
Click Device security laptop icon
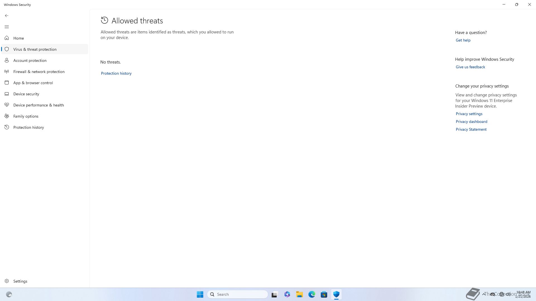7,94
